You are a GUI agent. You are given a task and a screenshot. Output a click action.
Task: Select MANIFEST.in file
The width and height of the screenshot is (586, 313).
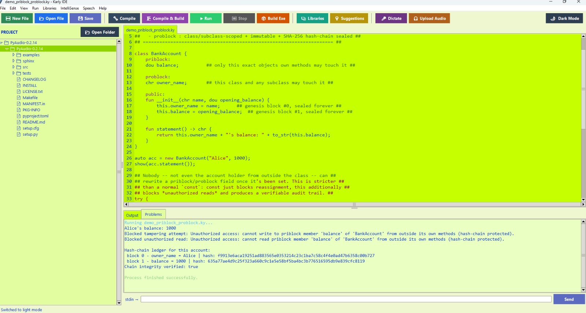34,104
